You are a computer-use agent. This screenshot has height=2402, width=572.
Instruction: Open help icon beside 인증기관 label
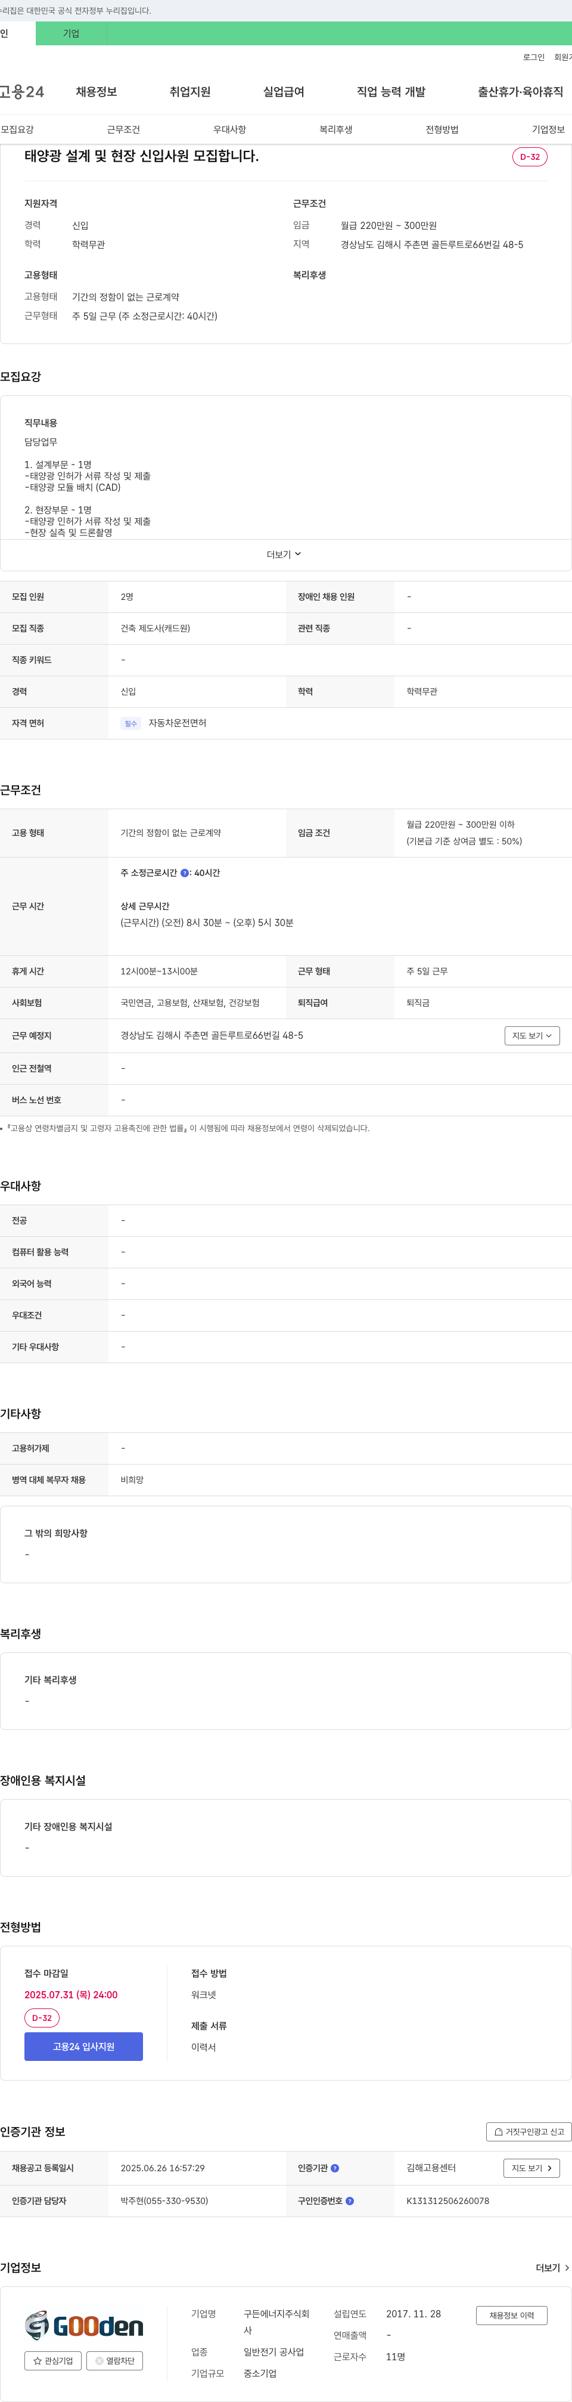(x=335, y=2168)
